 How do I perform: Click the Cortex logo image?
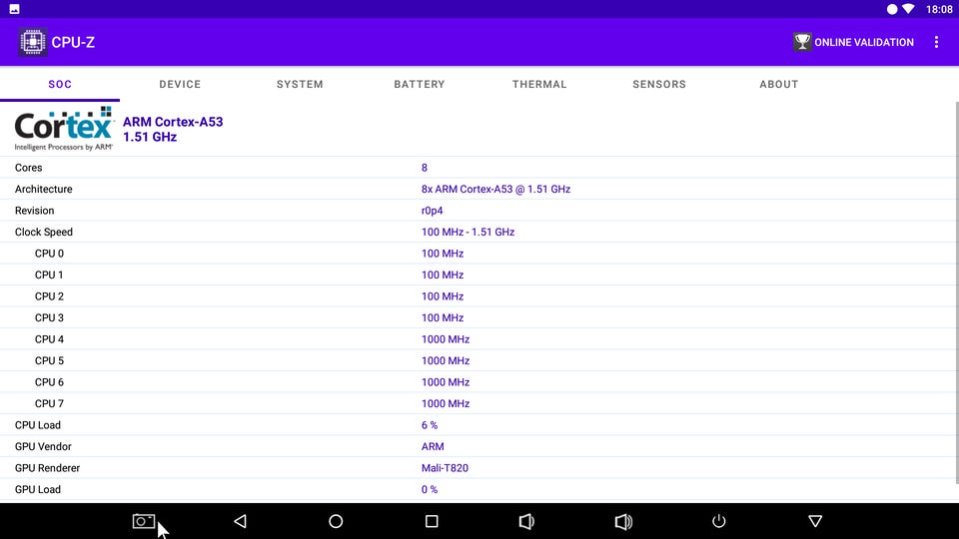[64, 129]
